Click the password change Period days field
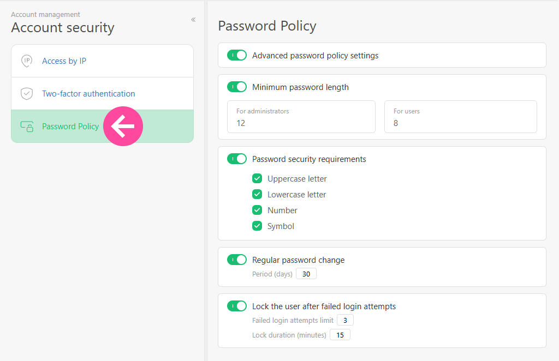Screen dimensions: 559x361 tap(306, 274)
